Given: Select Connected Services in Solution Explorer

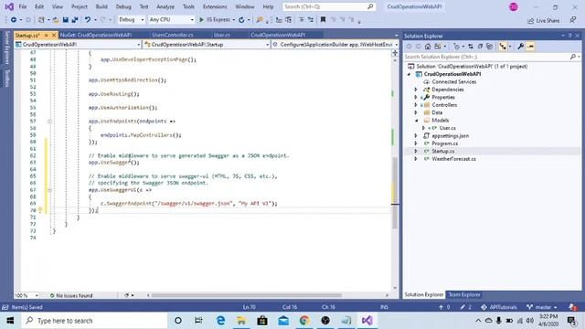Looking at the screenshot, I should pyautogui.click(x=453, y=81).
